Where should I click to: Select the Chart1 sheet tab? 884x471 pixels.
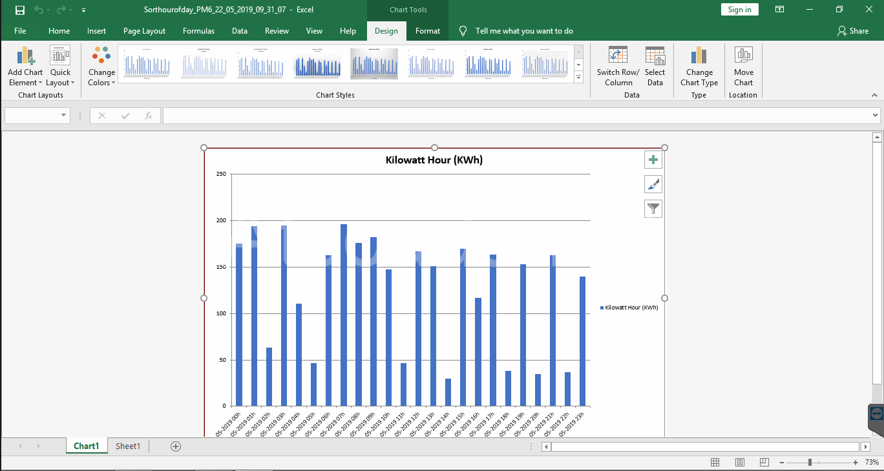[87, 446]
